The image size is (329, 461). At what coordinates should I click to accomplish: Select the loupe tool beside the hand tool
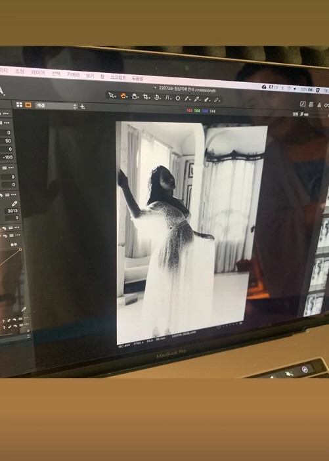pos(135,97)
